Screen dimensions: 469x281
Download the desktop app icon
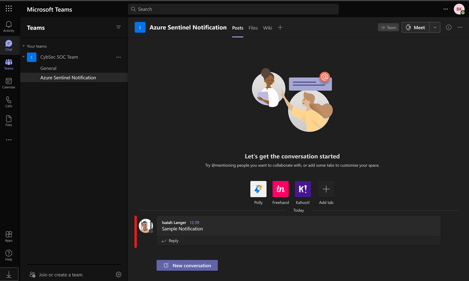coord(8,274)
